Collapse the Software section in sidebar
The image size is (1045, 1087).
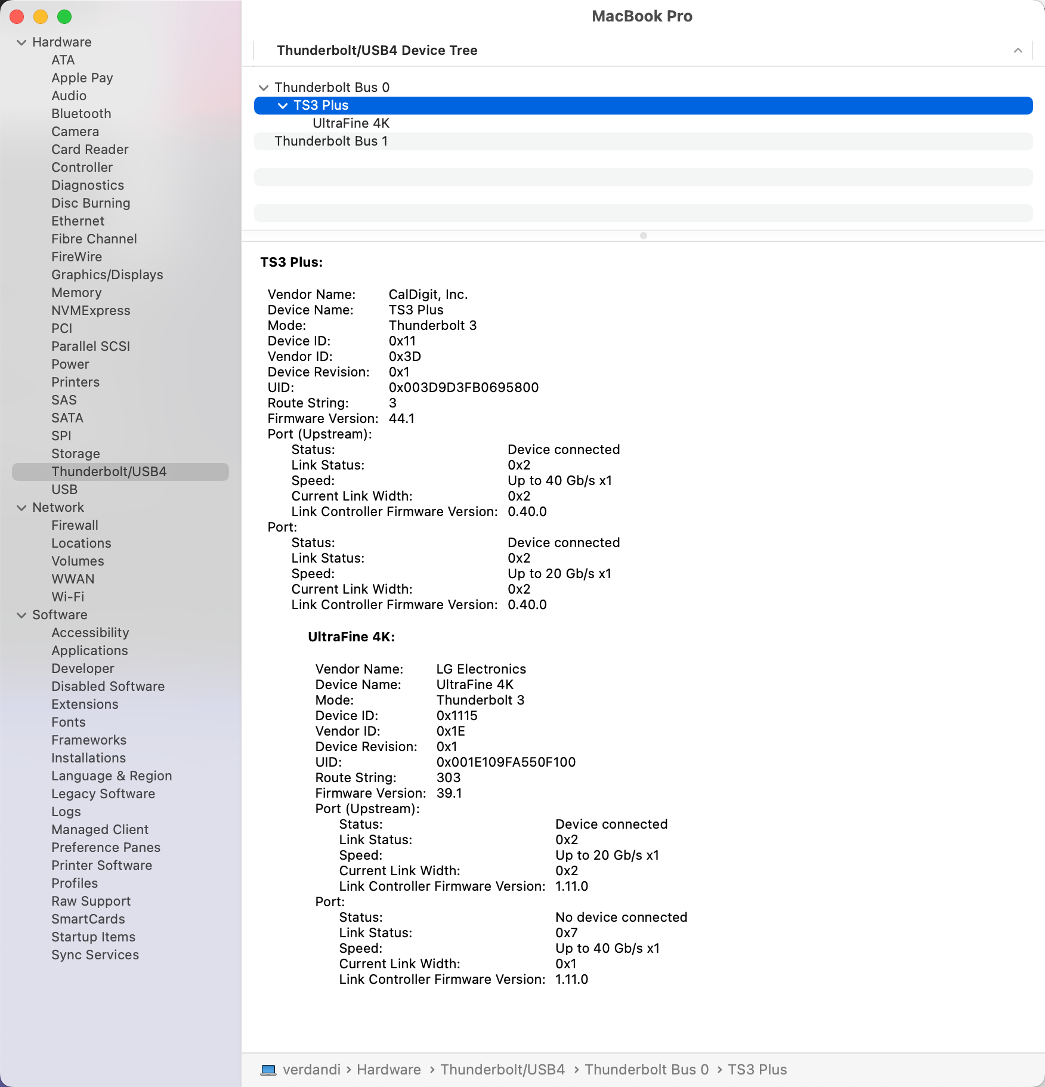tap(21, 615)
